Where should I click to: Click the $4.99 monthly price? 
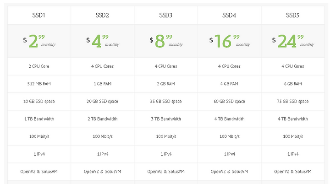pos(103,41)
